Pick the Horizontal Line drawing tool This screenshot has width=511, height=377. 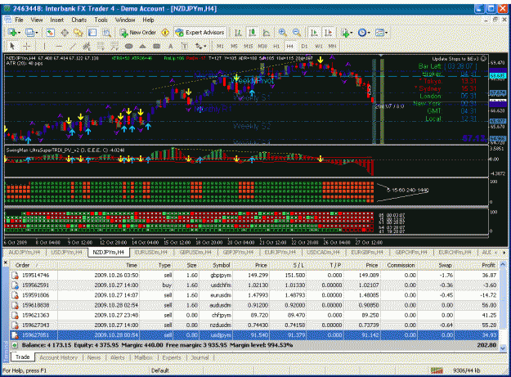[x=59, y=47]
